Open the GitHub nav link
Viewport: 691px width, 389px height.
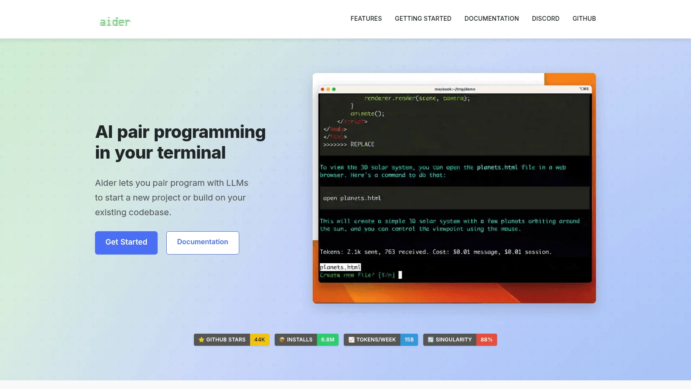(x=584, y=19)
